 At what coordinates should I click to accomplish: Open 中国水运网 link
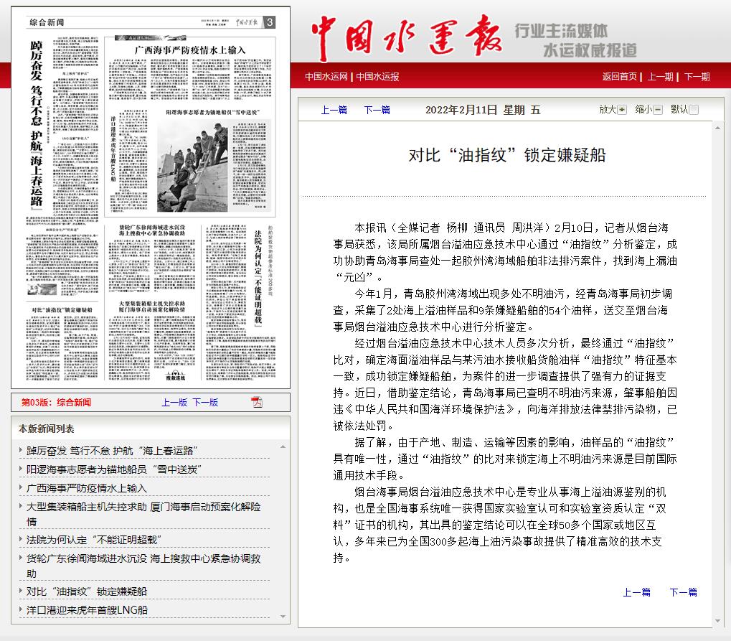[326, 77]
